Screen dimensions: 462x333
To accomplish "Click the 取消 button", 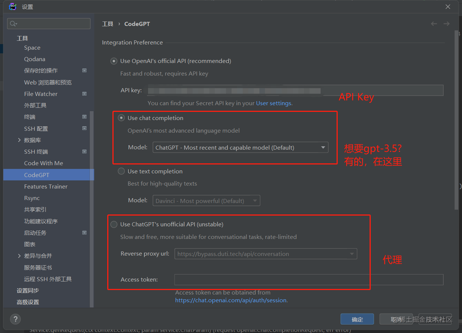I will pos(396,319).
